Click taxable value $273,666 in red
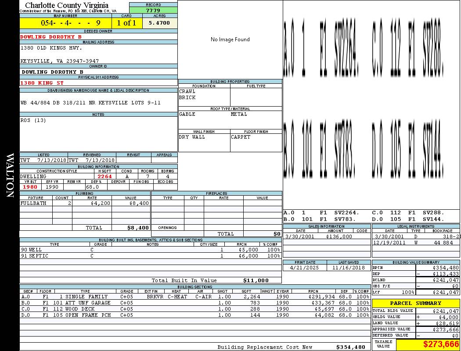 point(441,344)
